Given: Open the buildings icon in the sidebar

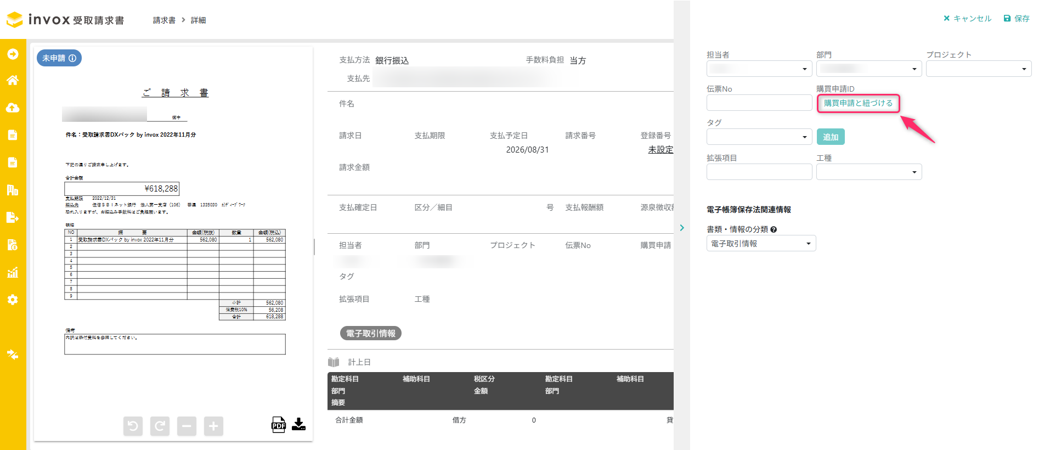Looking at the screenshot, I should (x=13, y=190).
